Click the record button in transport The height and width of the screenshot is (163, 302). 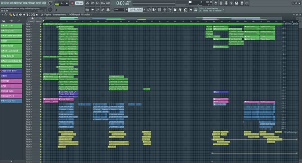click(73, 3)
